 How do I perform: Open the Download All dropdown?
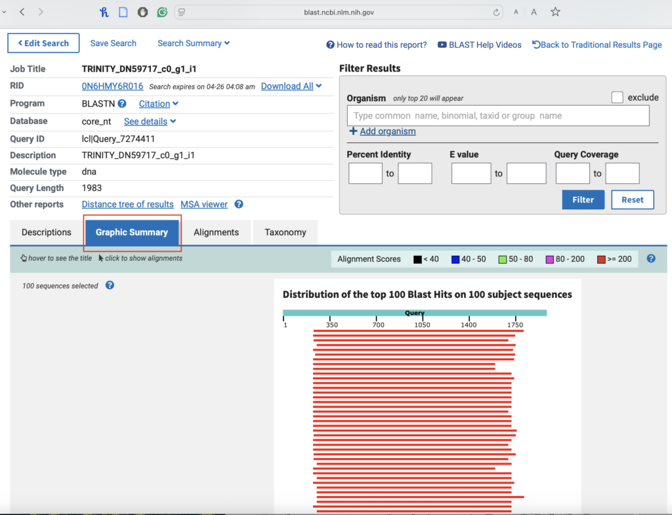[x=291, y=86]
